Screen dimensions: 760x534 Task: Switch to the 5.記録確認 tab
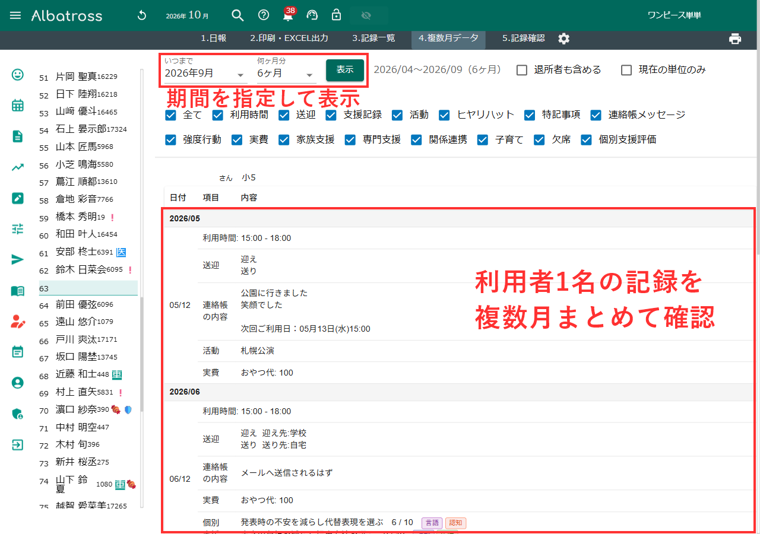pos(523,38)
